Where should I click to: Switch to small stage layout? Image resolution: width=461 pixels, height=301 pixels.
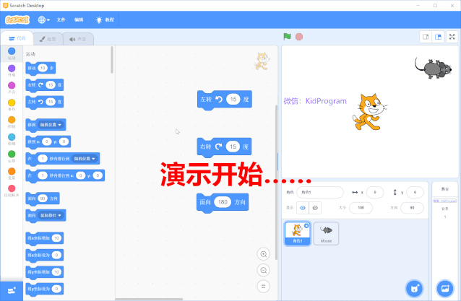pyautogui.click(x=426, y=37)
